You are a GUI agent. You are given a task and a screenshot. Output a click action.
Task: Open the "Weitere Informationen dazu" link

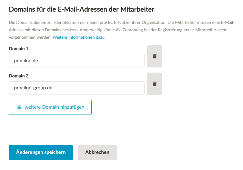(78, 37)
